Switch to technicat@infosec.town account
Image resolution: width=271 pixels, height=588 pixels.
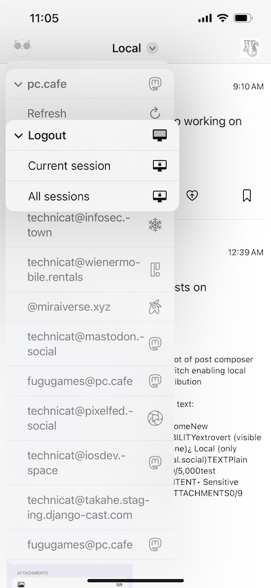90,225
